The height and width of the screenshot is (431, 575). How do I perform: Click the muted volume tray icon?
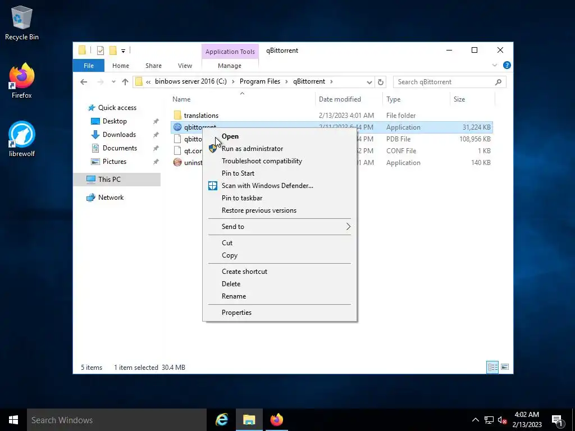point(503,420)
